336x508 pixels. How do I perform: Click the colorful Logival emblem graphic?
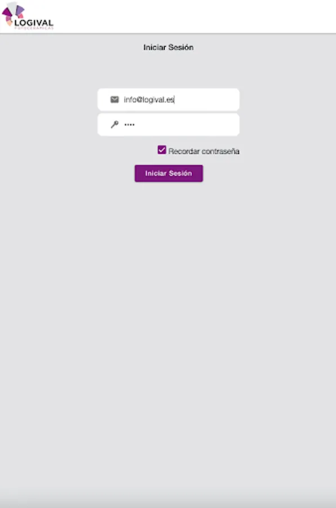pos(13,14)
